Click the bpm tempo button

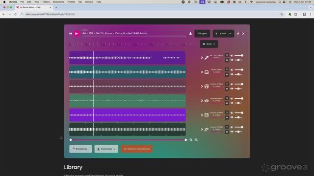(202, 34)
